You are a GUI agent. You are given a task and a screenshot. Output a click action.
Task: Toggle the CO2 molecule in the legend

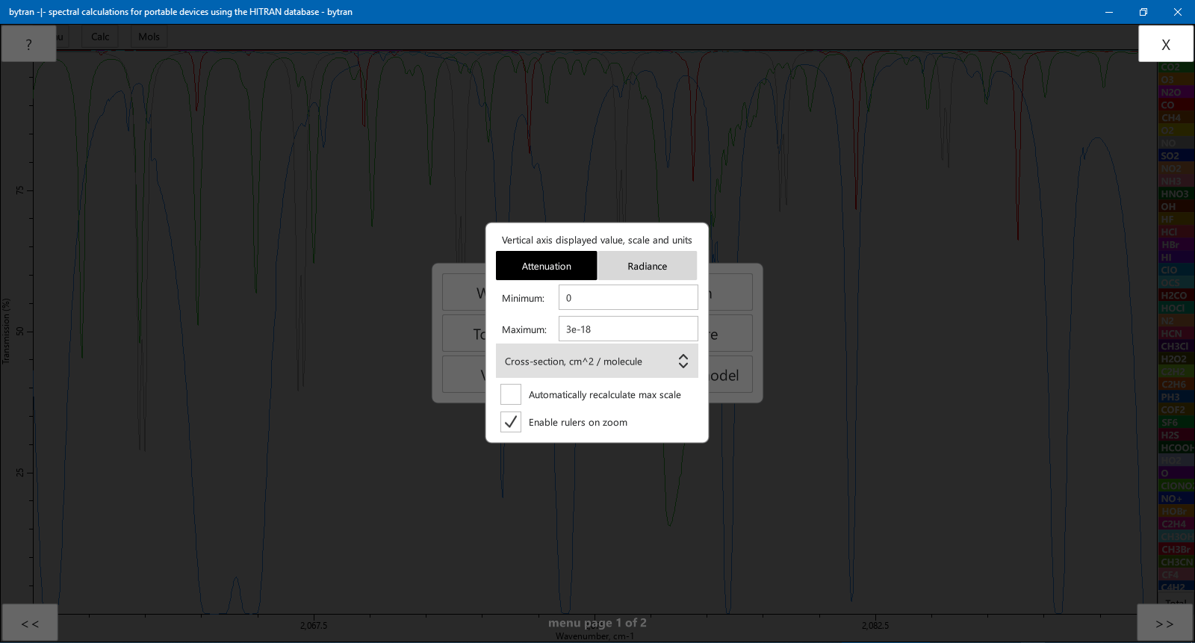click(x=1176, y=67)
